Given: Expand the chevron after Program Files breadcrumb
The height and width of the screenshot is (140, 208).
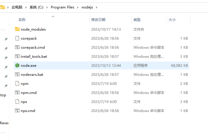Looking at the screenshot, I should click(x=78, y=7).
